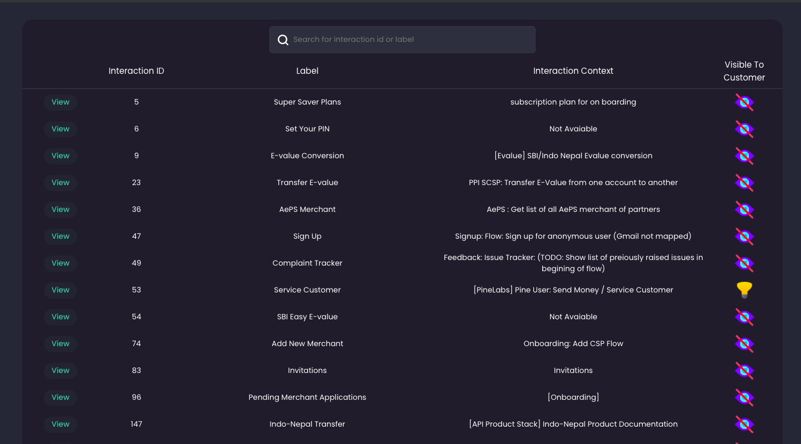Screen dimensions: 801x444
Task: Click View for Indo-Nepal Transfer
Action: 60,424
